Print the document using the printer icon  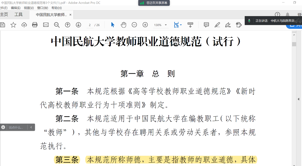[35, 25]
